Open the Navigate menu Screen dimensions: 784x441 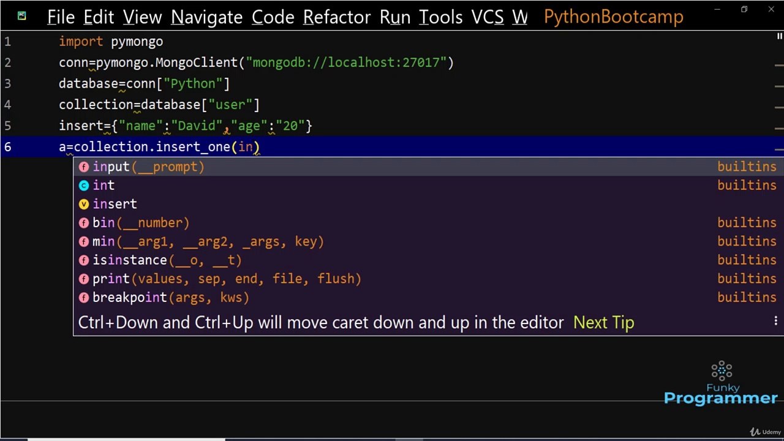click(x=206, y=17)
